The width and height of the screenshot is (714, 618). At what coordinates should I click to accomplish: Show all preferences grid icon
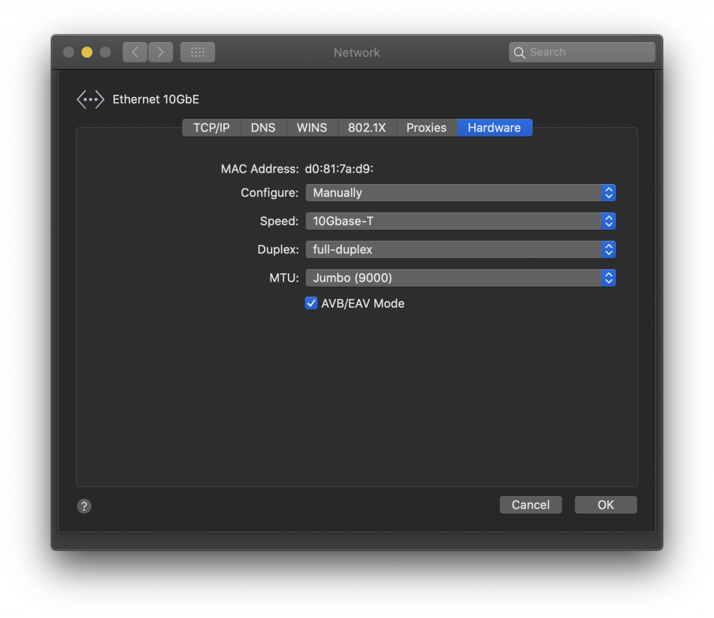pyautogui.click(x=197, y=52)
